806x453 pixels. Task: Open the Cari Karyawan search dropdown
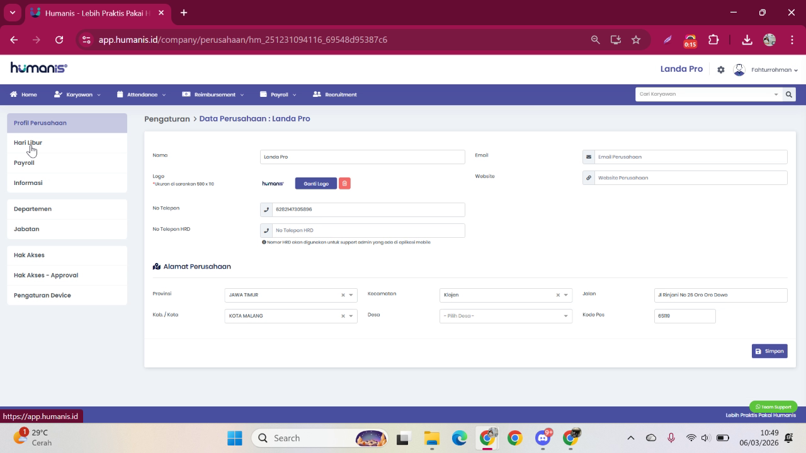pyautogui.click(x=708, y=94)
